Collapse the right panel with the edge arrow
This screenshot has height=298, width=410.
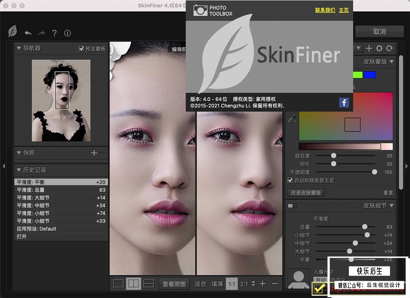pos(407,166)
